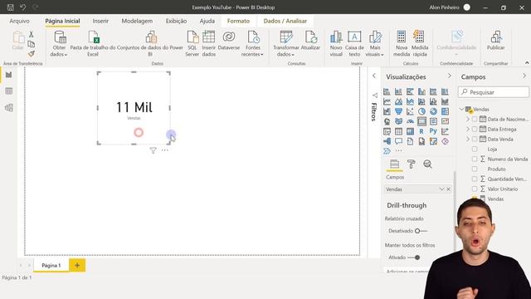The image size is (531, 299).
Task: Check the Loja field checkbox
Action: coord(475,149)
